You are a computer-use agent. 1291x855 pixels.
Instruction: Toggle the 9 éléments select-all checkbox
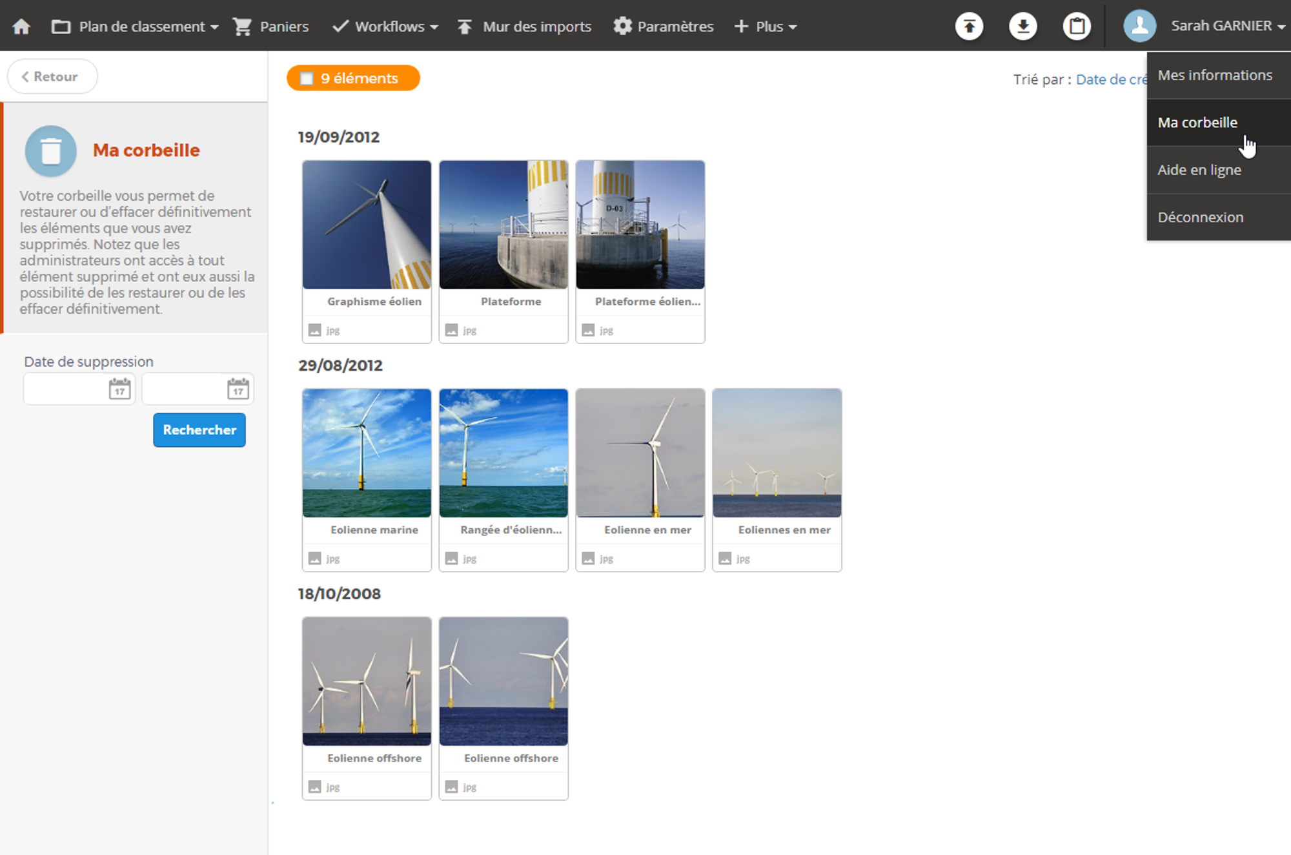(x=307, y=79)
